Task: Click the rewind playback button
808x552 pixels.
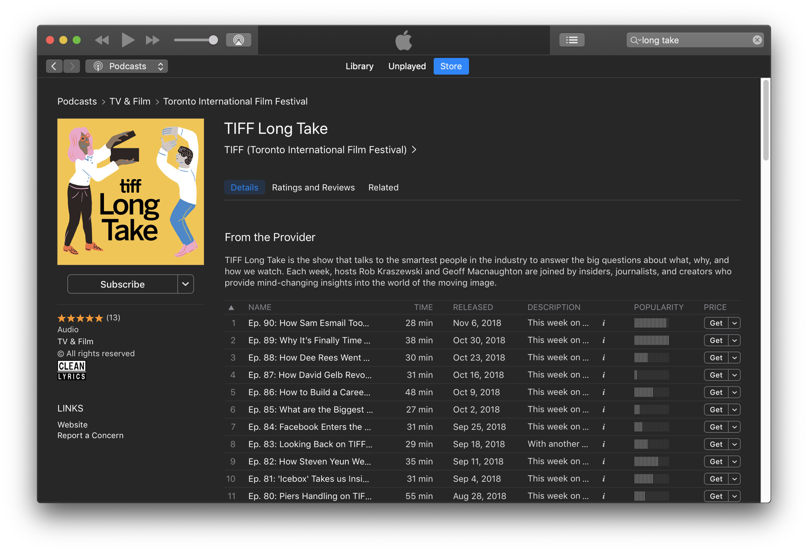Action: 102,40
